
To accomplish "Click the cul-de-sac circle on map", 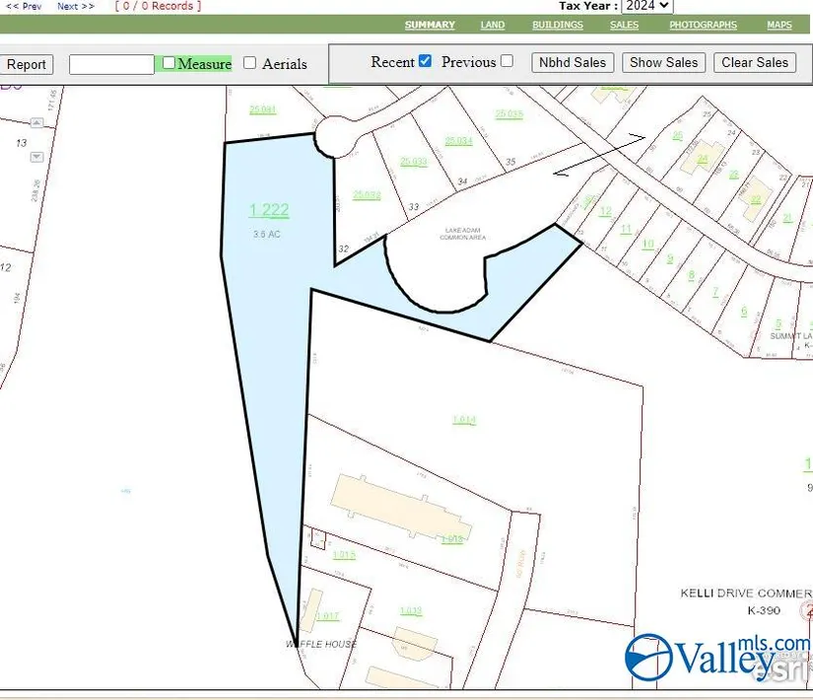I will pyautogui.click(x=335, y=137).
